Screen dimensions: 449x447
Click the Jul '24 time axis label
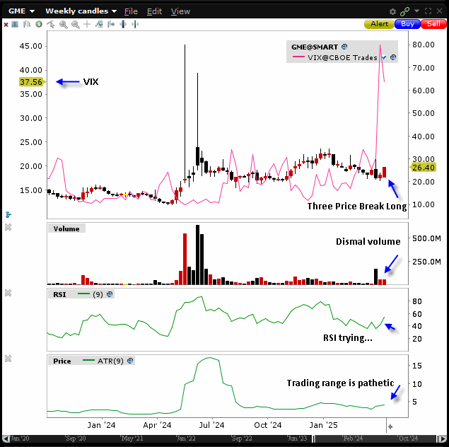[x=211, y=425]
